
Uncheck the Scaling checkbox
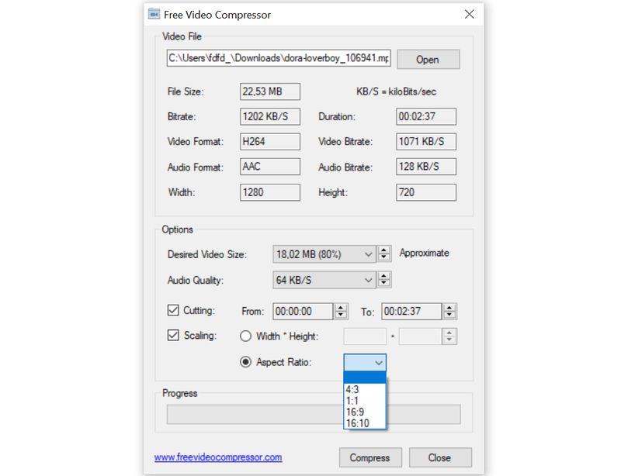(173, 336)
